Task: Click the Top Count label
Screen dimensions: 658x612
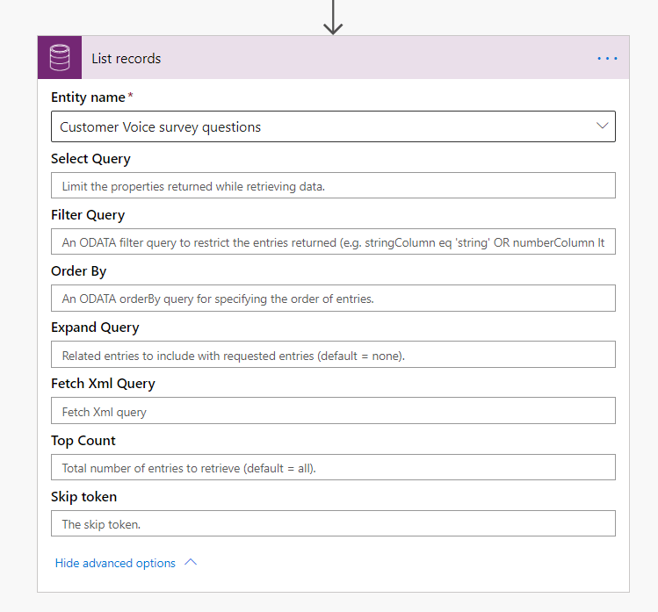Action: pos(83,441)
